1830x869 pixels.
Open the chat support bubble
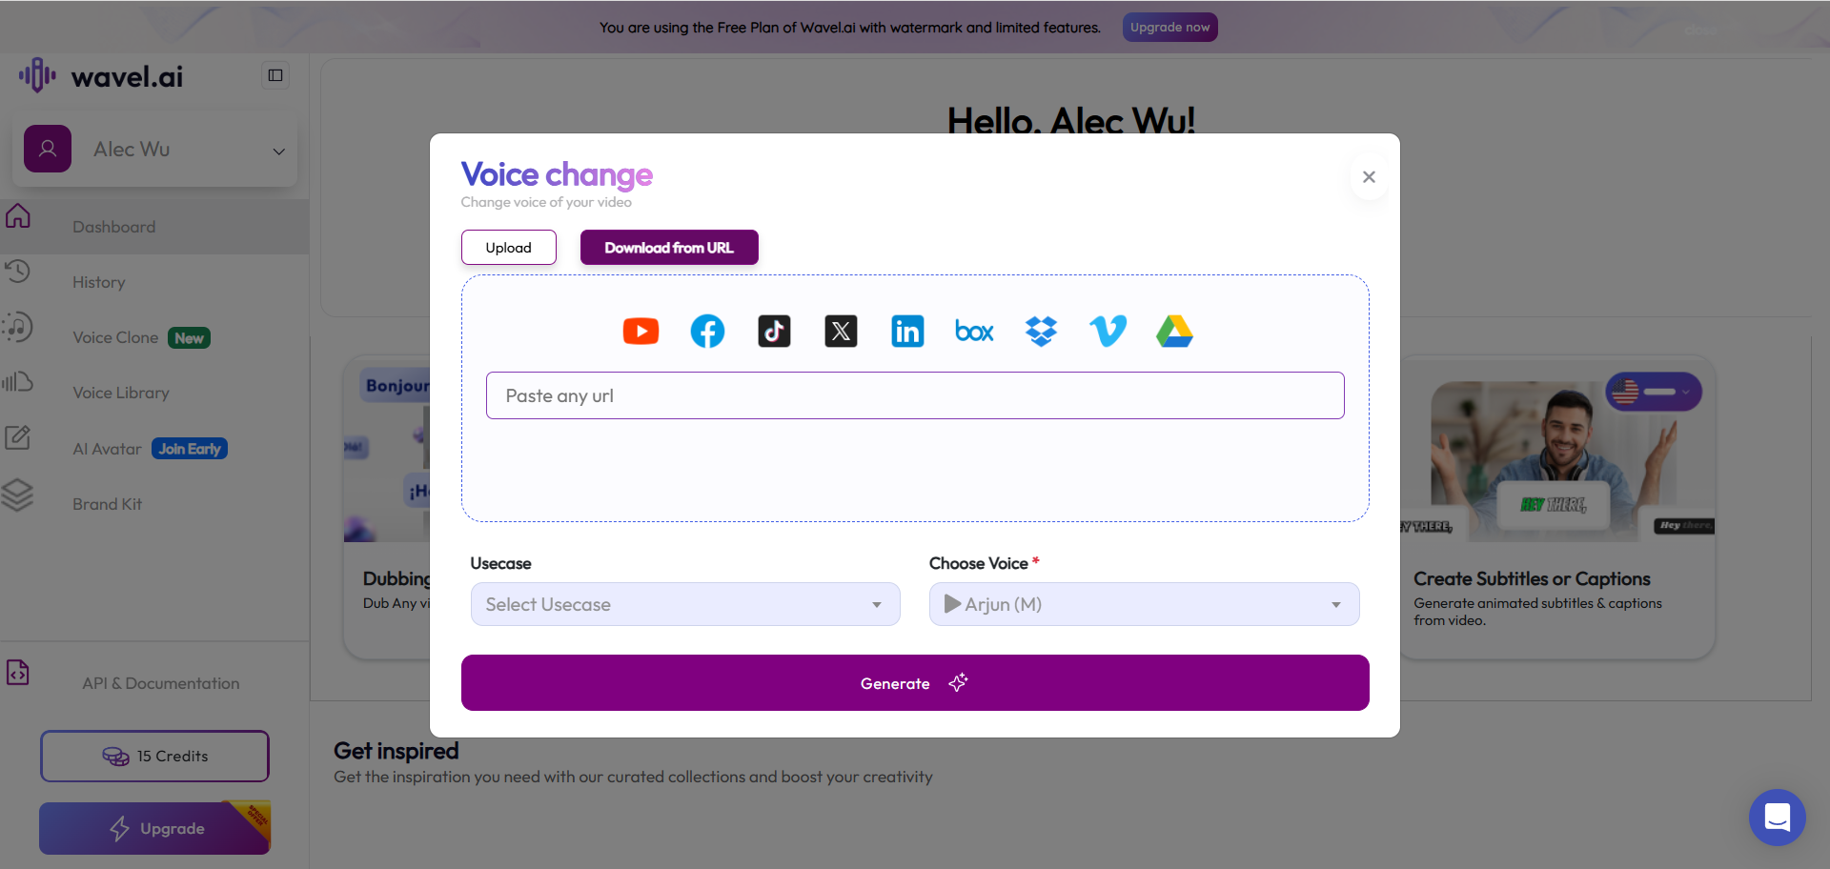point(1777,818)
